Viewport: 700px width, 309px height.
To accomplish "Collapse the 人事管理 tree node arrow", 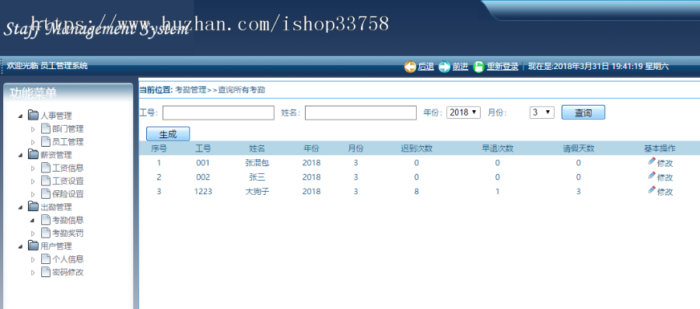I will 20,116.
